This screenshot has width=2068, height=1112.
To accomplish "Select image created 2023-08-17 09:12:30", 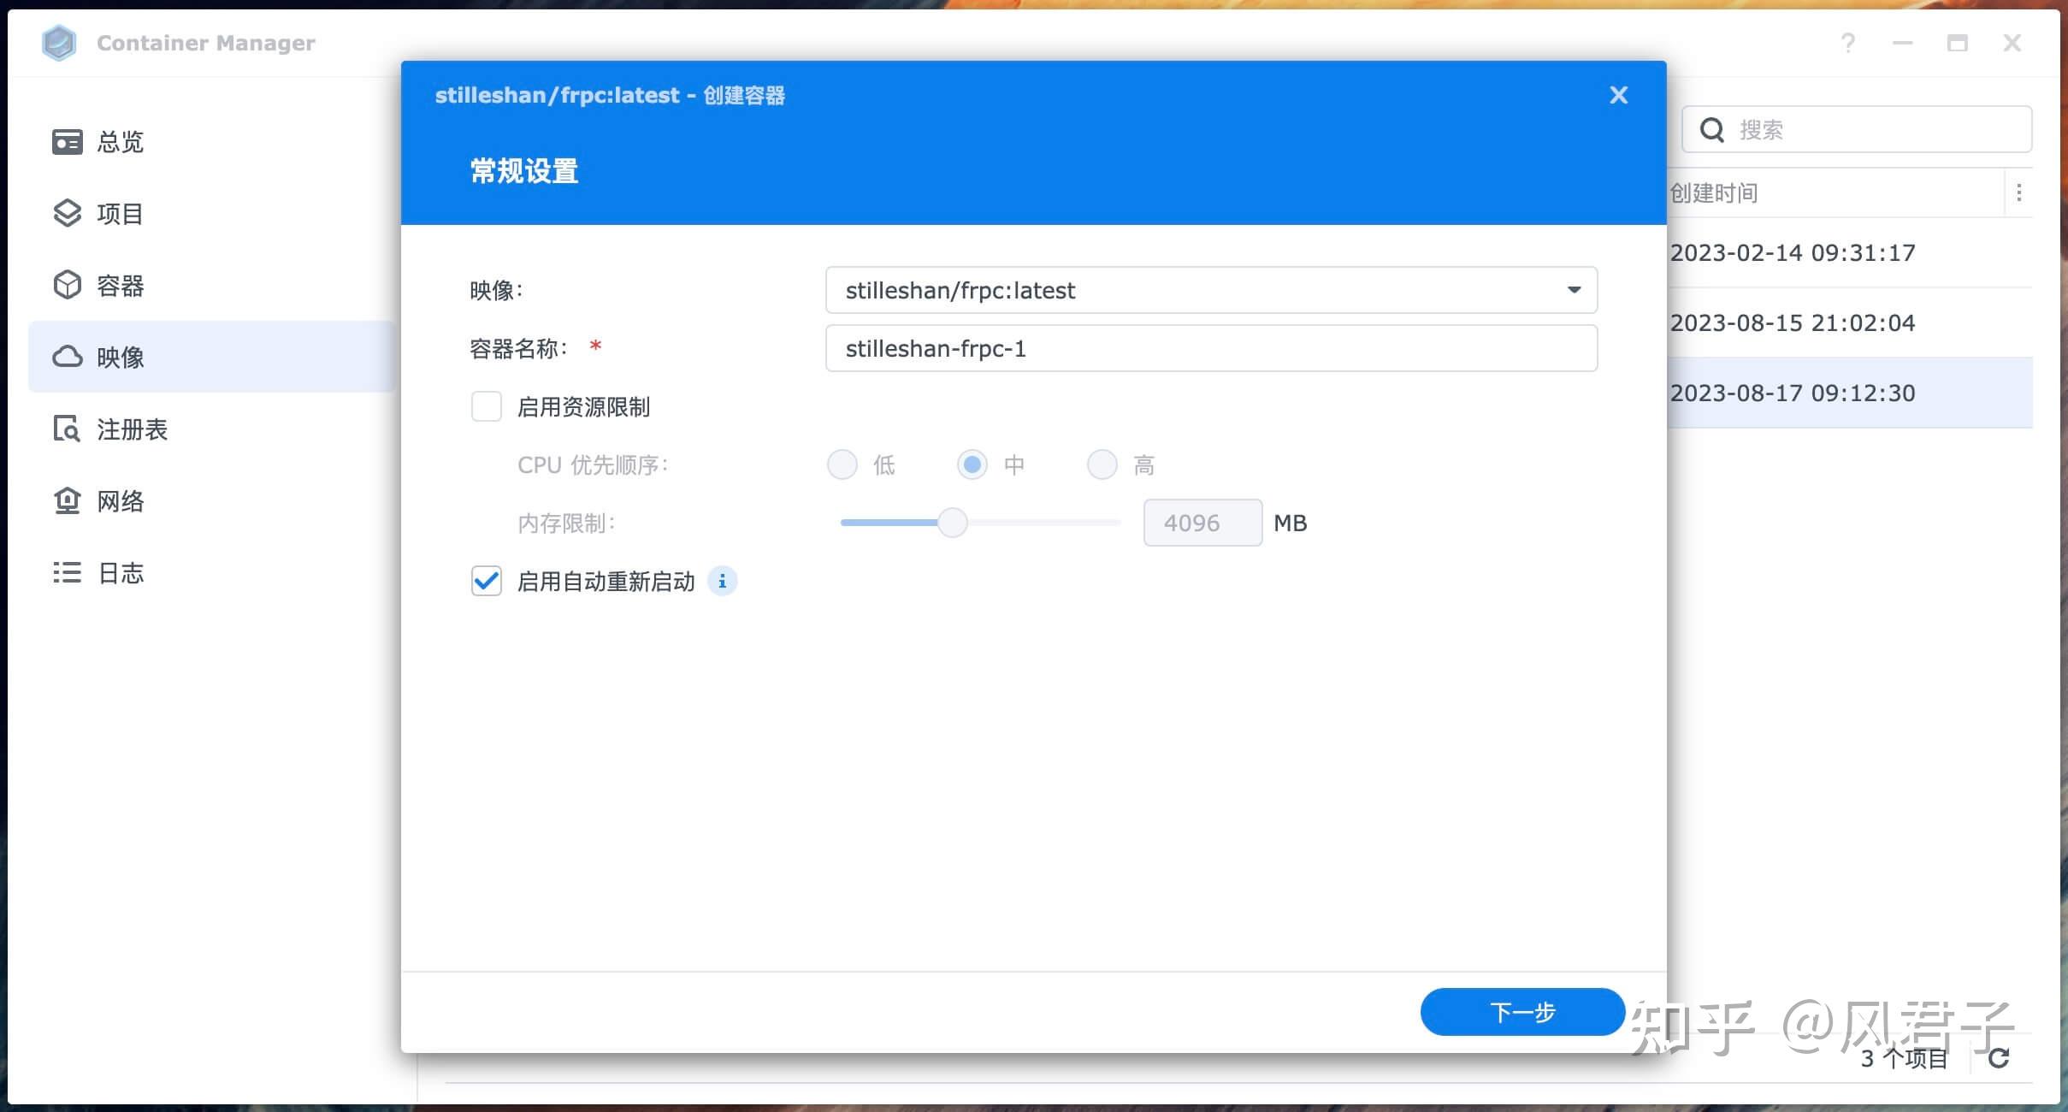I will [1793, 393].
